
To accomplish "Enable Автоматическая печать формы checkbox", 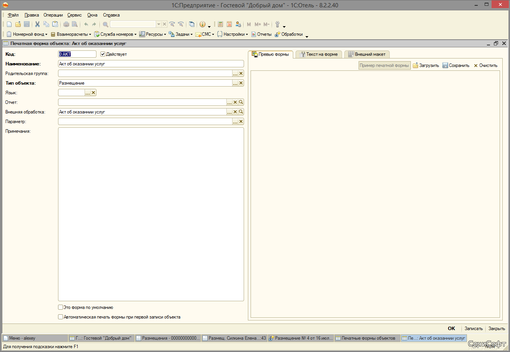I will click(60, 317).
